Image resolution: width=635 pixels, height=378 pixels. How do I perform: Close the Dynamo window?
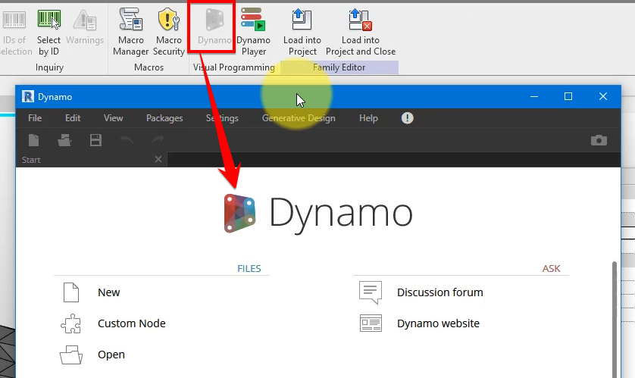tap(603, 96)
